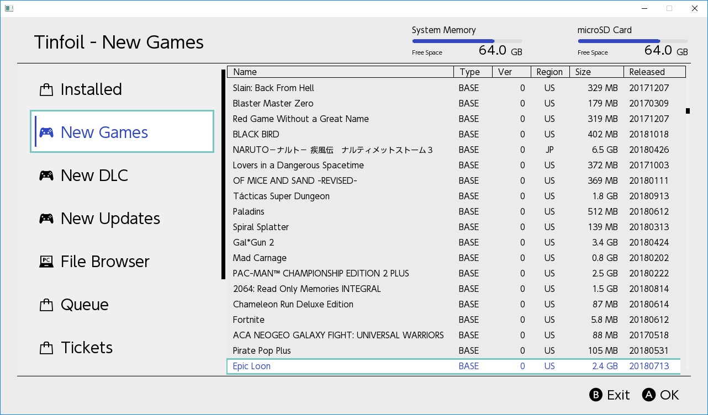Image resolution: width=708 pixels, height=415 pixels.
Task: Select Spiral Splatter
Action: tap(453, 227)
